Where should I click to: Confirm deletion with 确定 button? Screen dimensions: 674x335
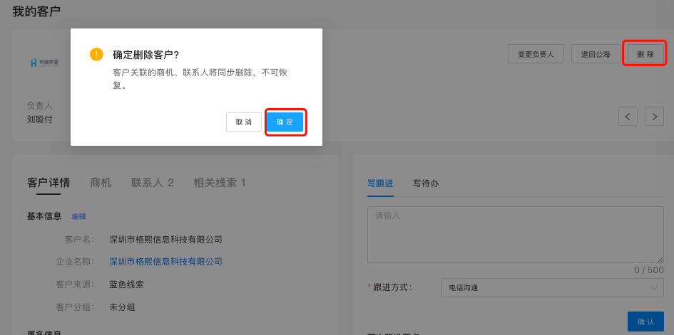click(x=285, y=122)
